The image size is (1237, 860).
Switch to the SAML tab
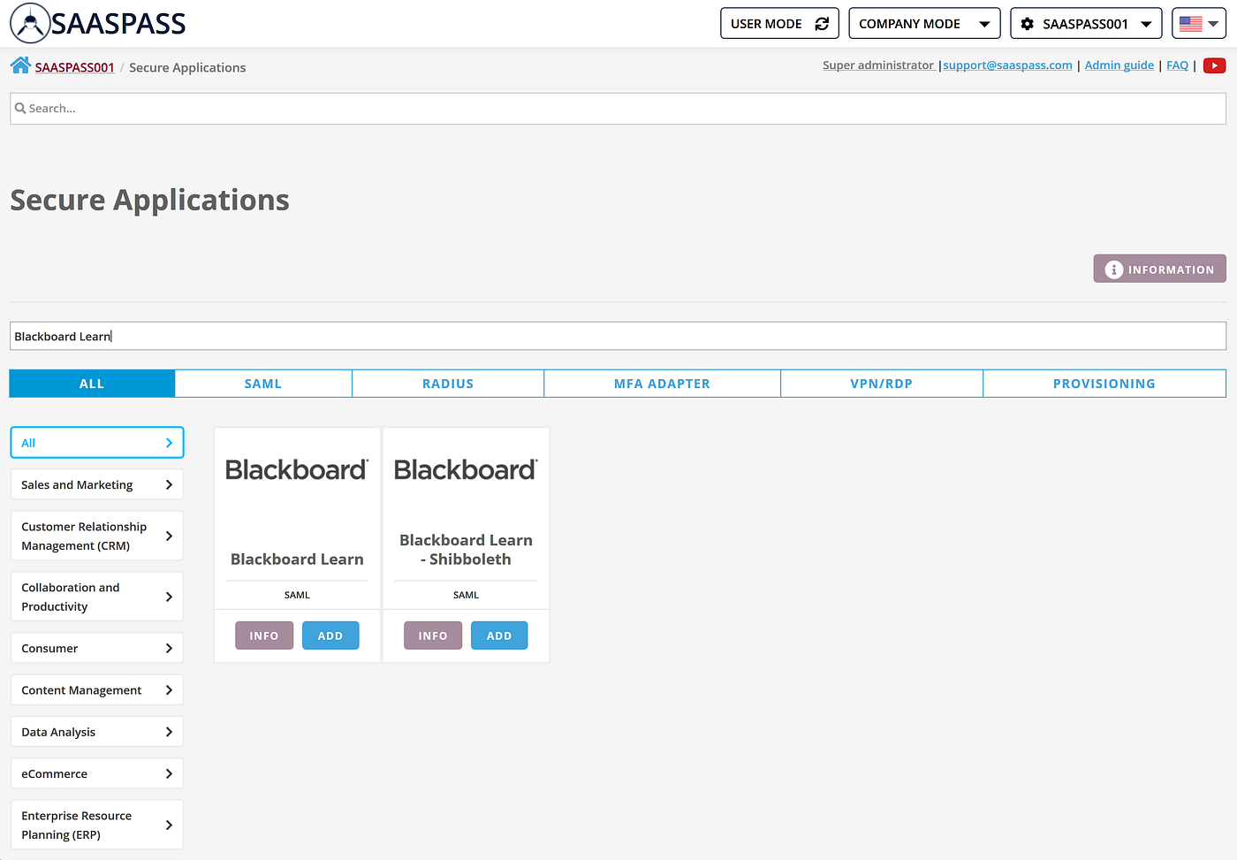[x=263, y=384]
